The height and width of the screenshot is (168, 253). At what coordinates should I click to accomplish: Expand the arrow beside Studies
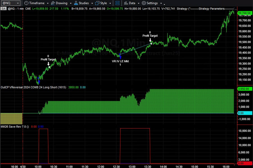tap(92, 3)
